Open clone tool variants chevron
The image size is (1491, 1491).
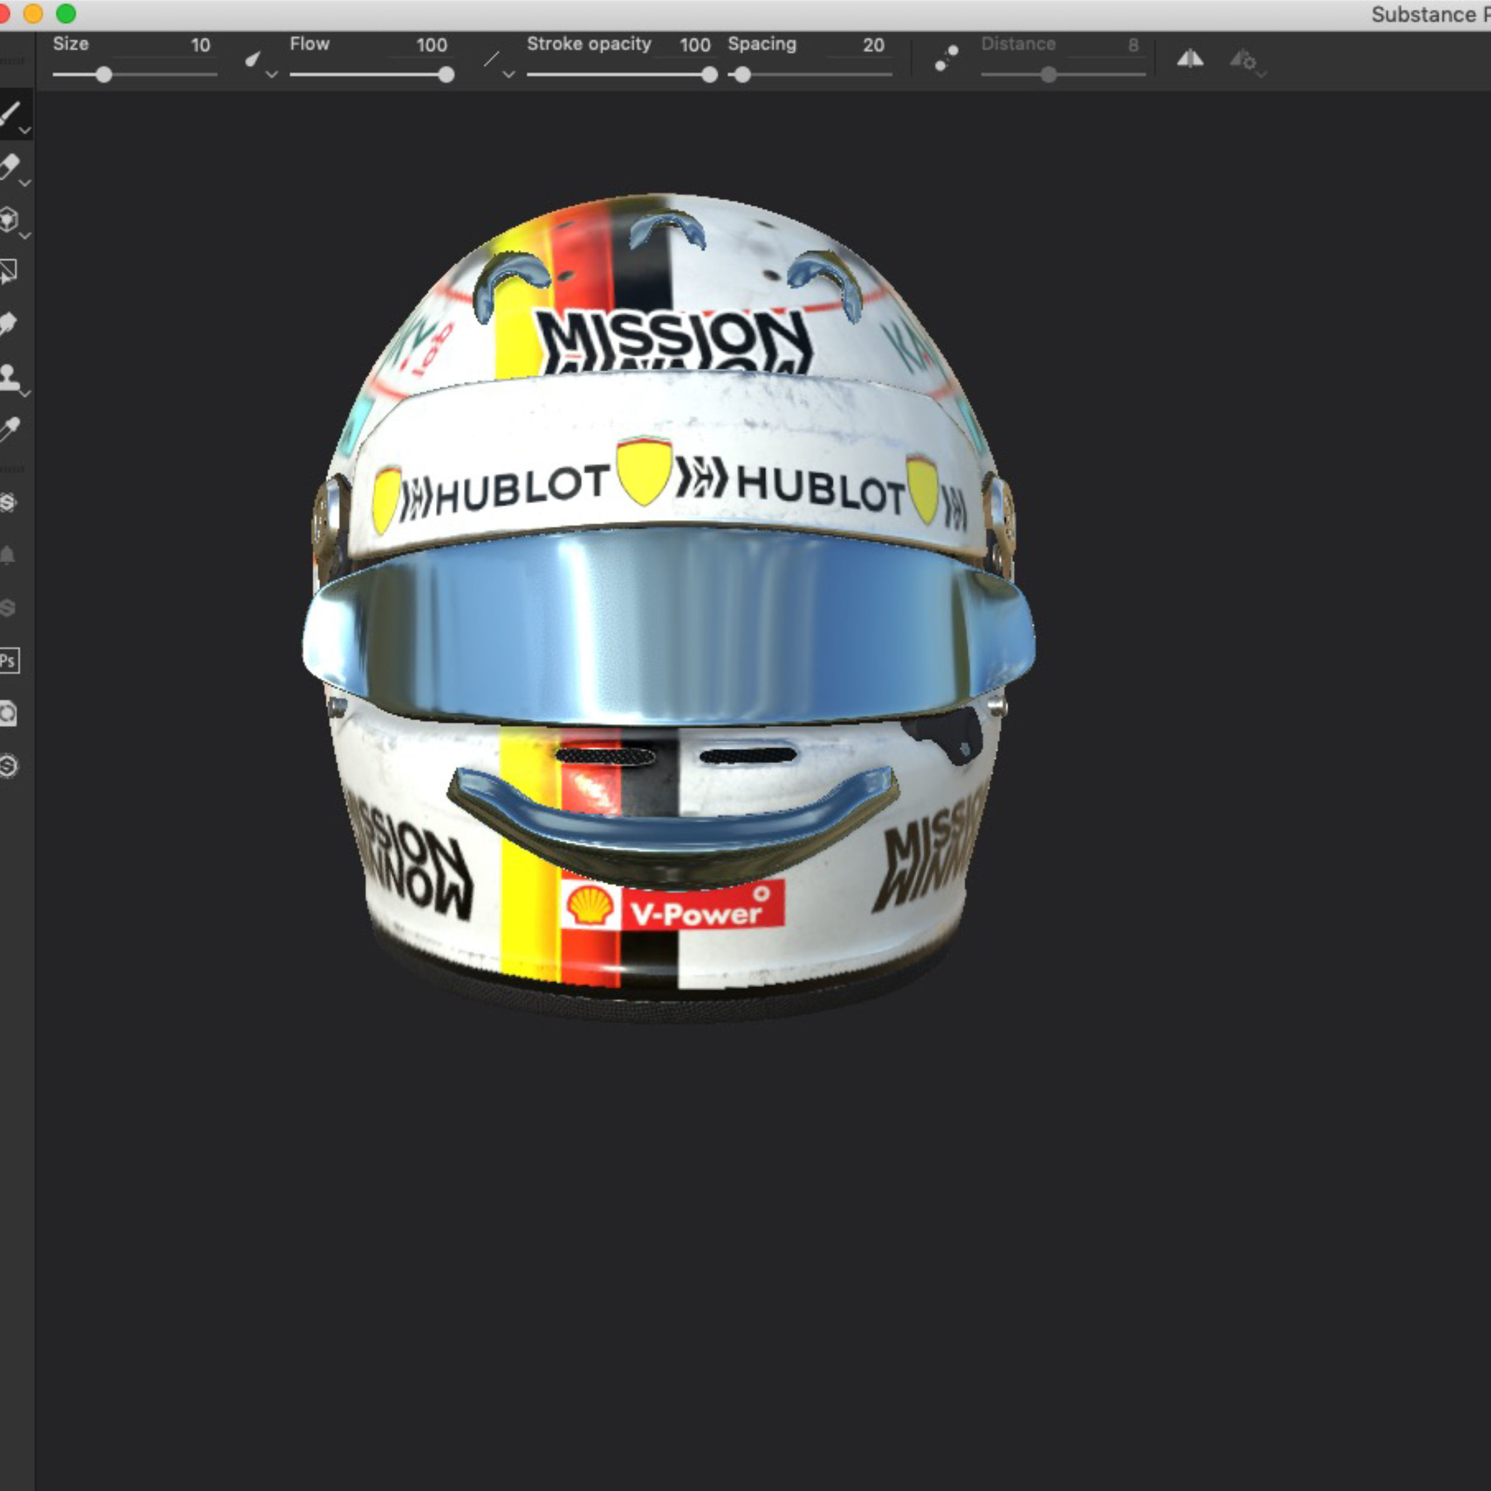tap(24, 394)
